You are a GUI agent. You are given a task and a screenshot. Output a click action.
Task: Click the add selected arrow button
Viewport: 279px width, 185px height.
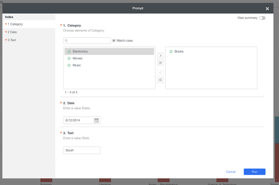click(160, 55)
